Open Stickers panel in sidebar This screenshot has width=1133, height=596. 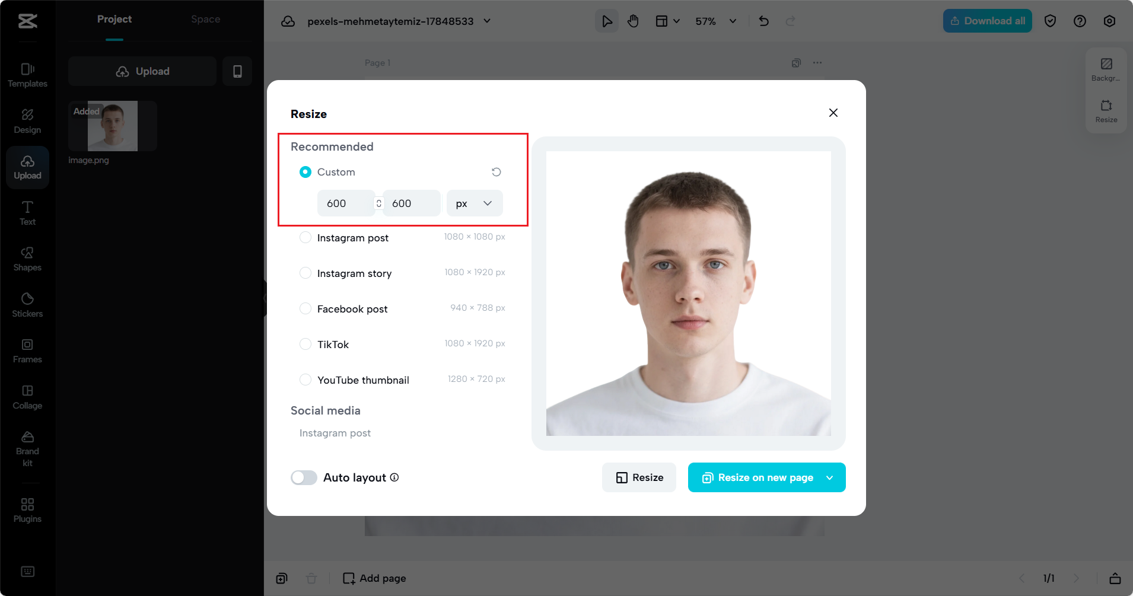click(x=27, y=305)
